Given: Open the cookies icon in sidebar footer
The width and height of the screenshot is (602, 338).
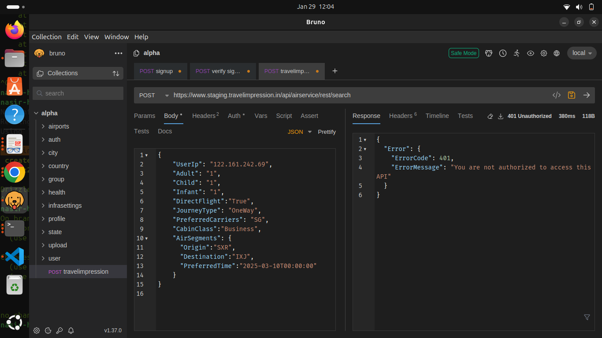Looking at the screenshot, I should click(48, 331).
